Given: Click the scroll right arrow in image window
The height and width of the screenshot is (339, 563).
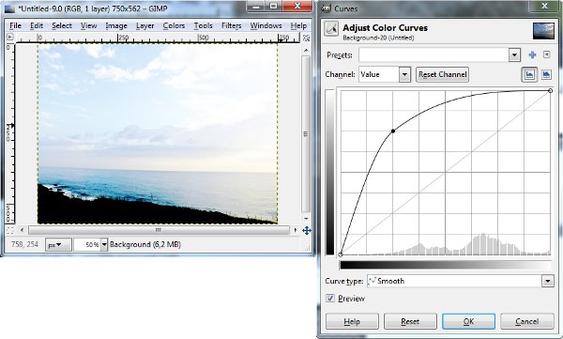Looking at the screenshot, I should pos(296,230).
